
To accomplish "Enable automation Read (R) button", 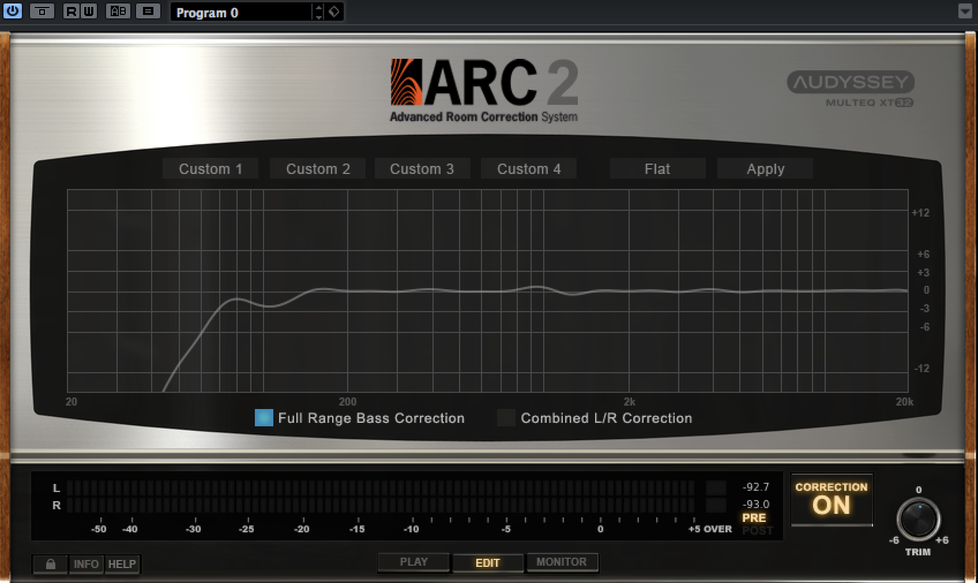I will click(x=71, y=11).
